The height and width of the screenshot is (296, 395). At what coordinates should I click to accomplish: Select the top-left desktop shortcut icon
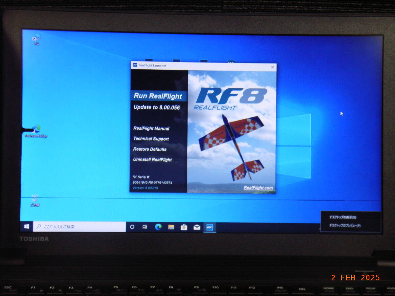(37, 39)
